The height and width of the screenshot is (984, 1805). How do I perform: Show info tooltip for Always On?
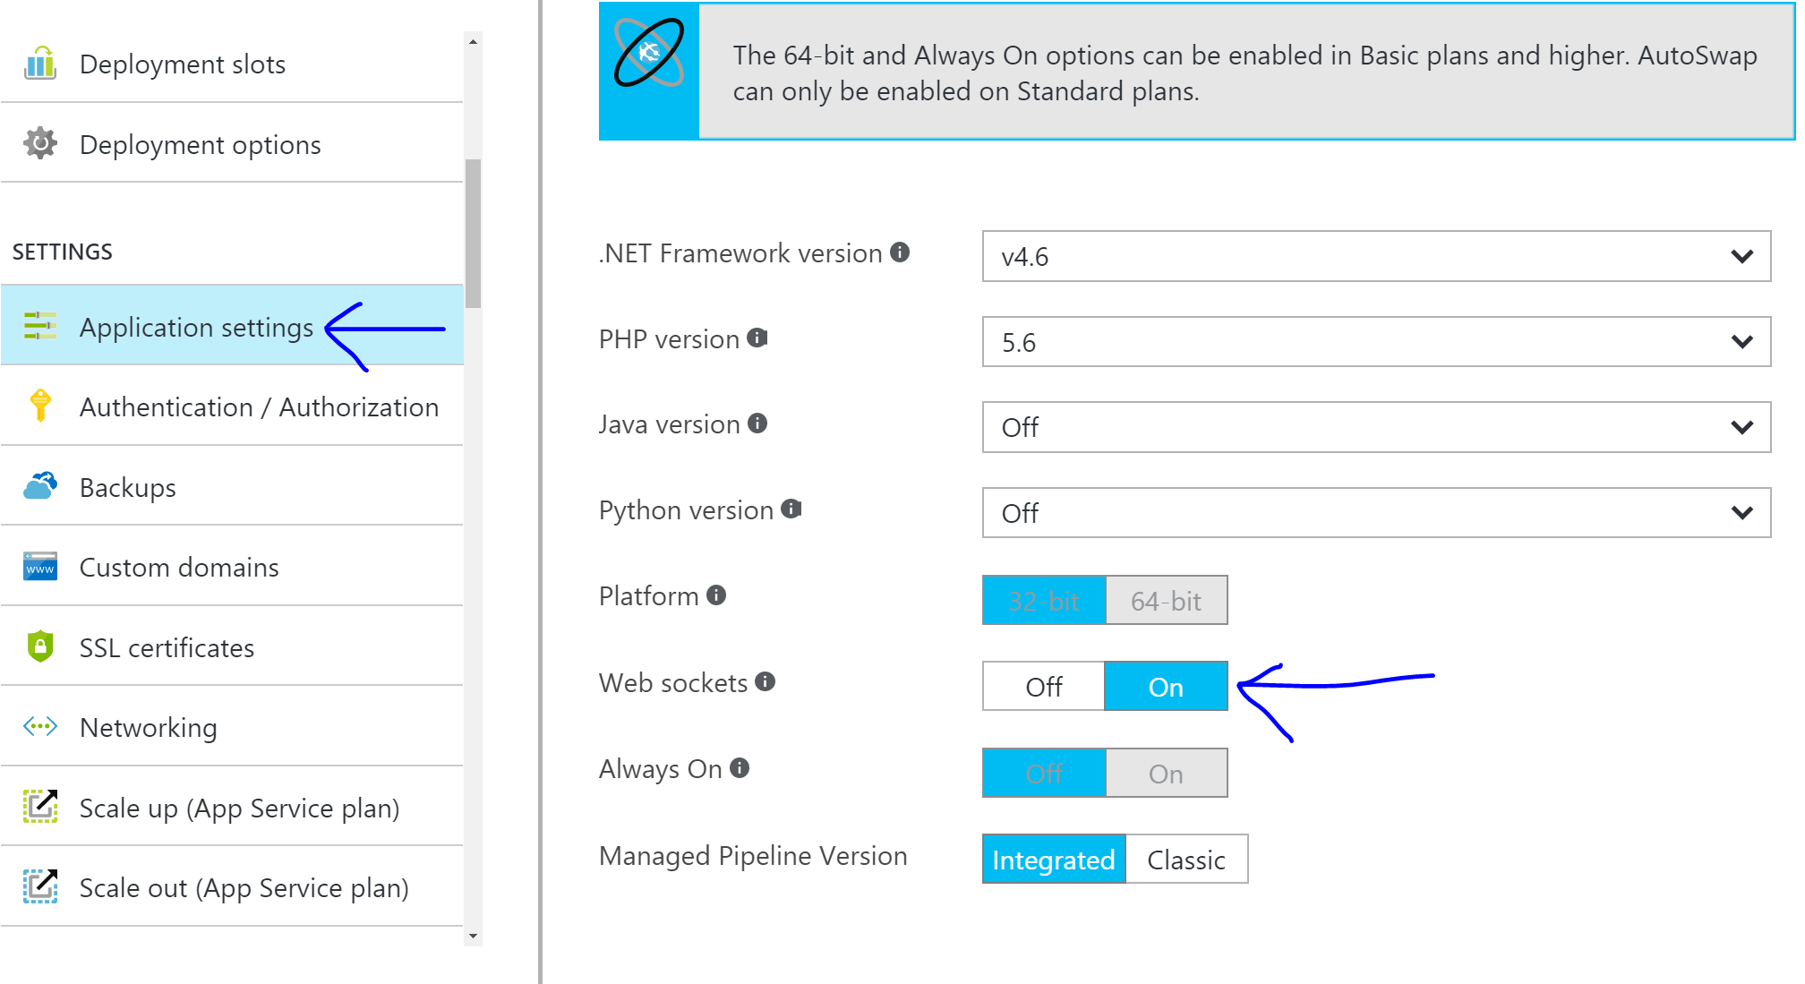(740, 767)
